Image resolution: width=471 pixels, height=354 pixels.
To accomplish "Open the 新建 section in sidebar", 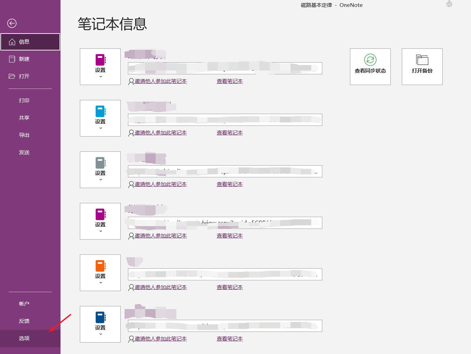I will [x=24, y=59].
